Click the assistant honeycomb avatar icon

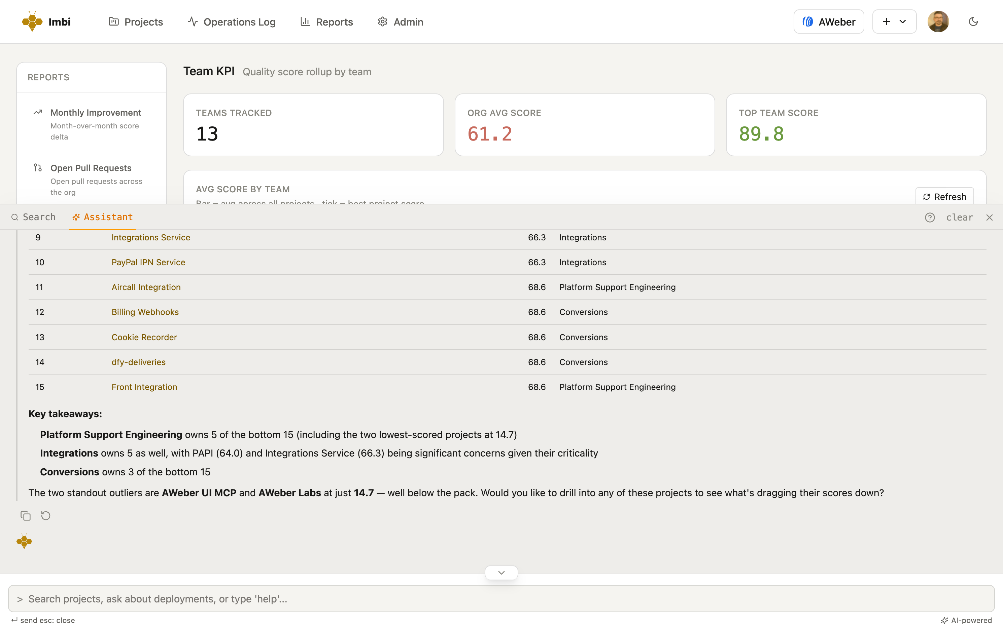point(24,541)
